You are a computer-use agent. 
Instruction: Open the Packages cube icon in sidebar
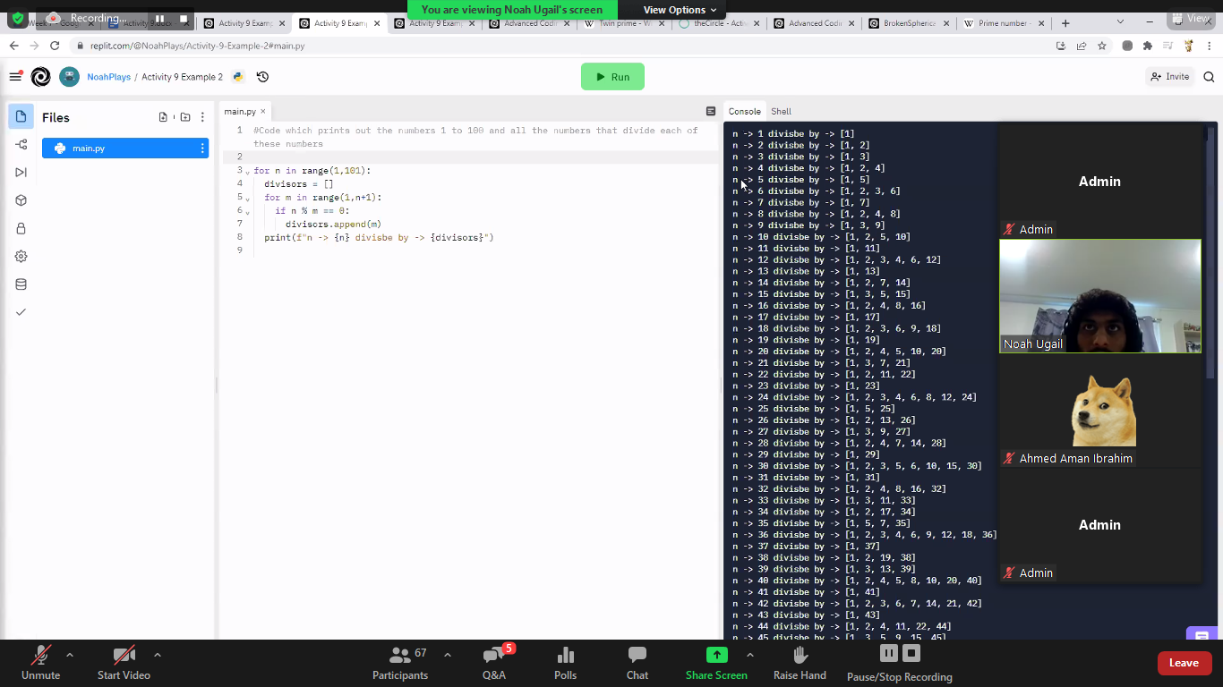point(21,200)
